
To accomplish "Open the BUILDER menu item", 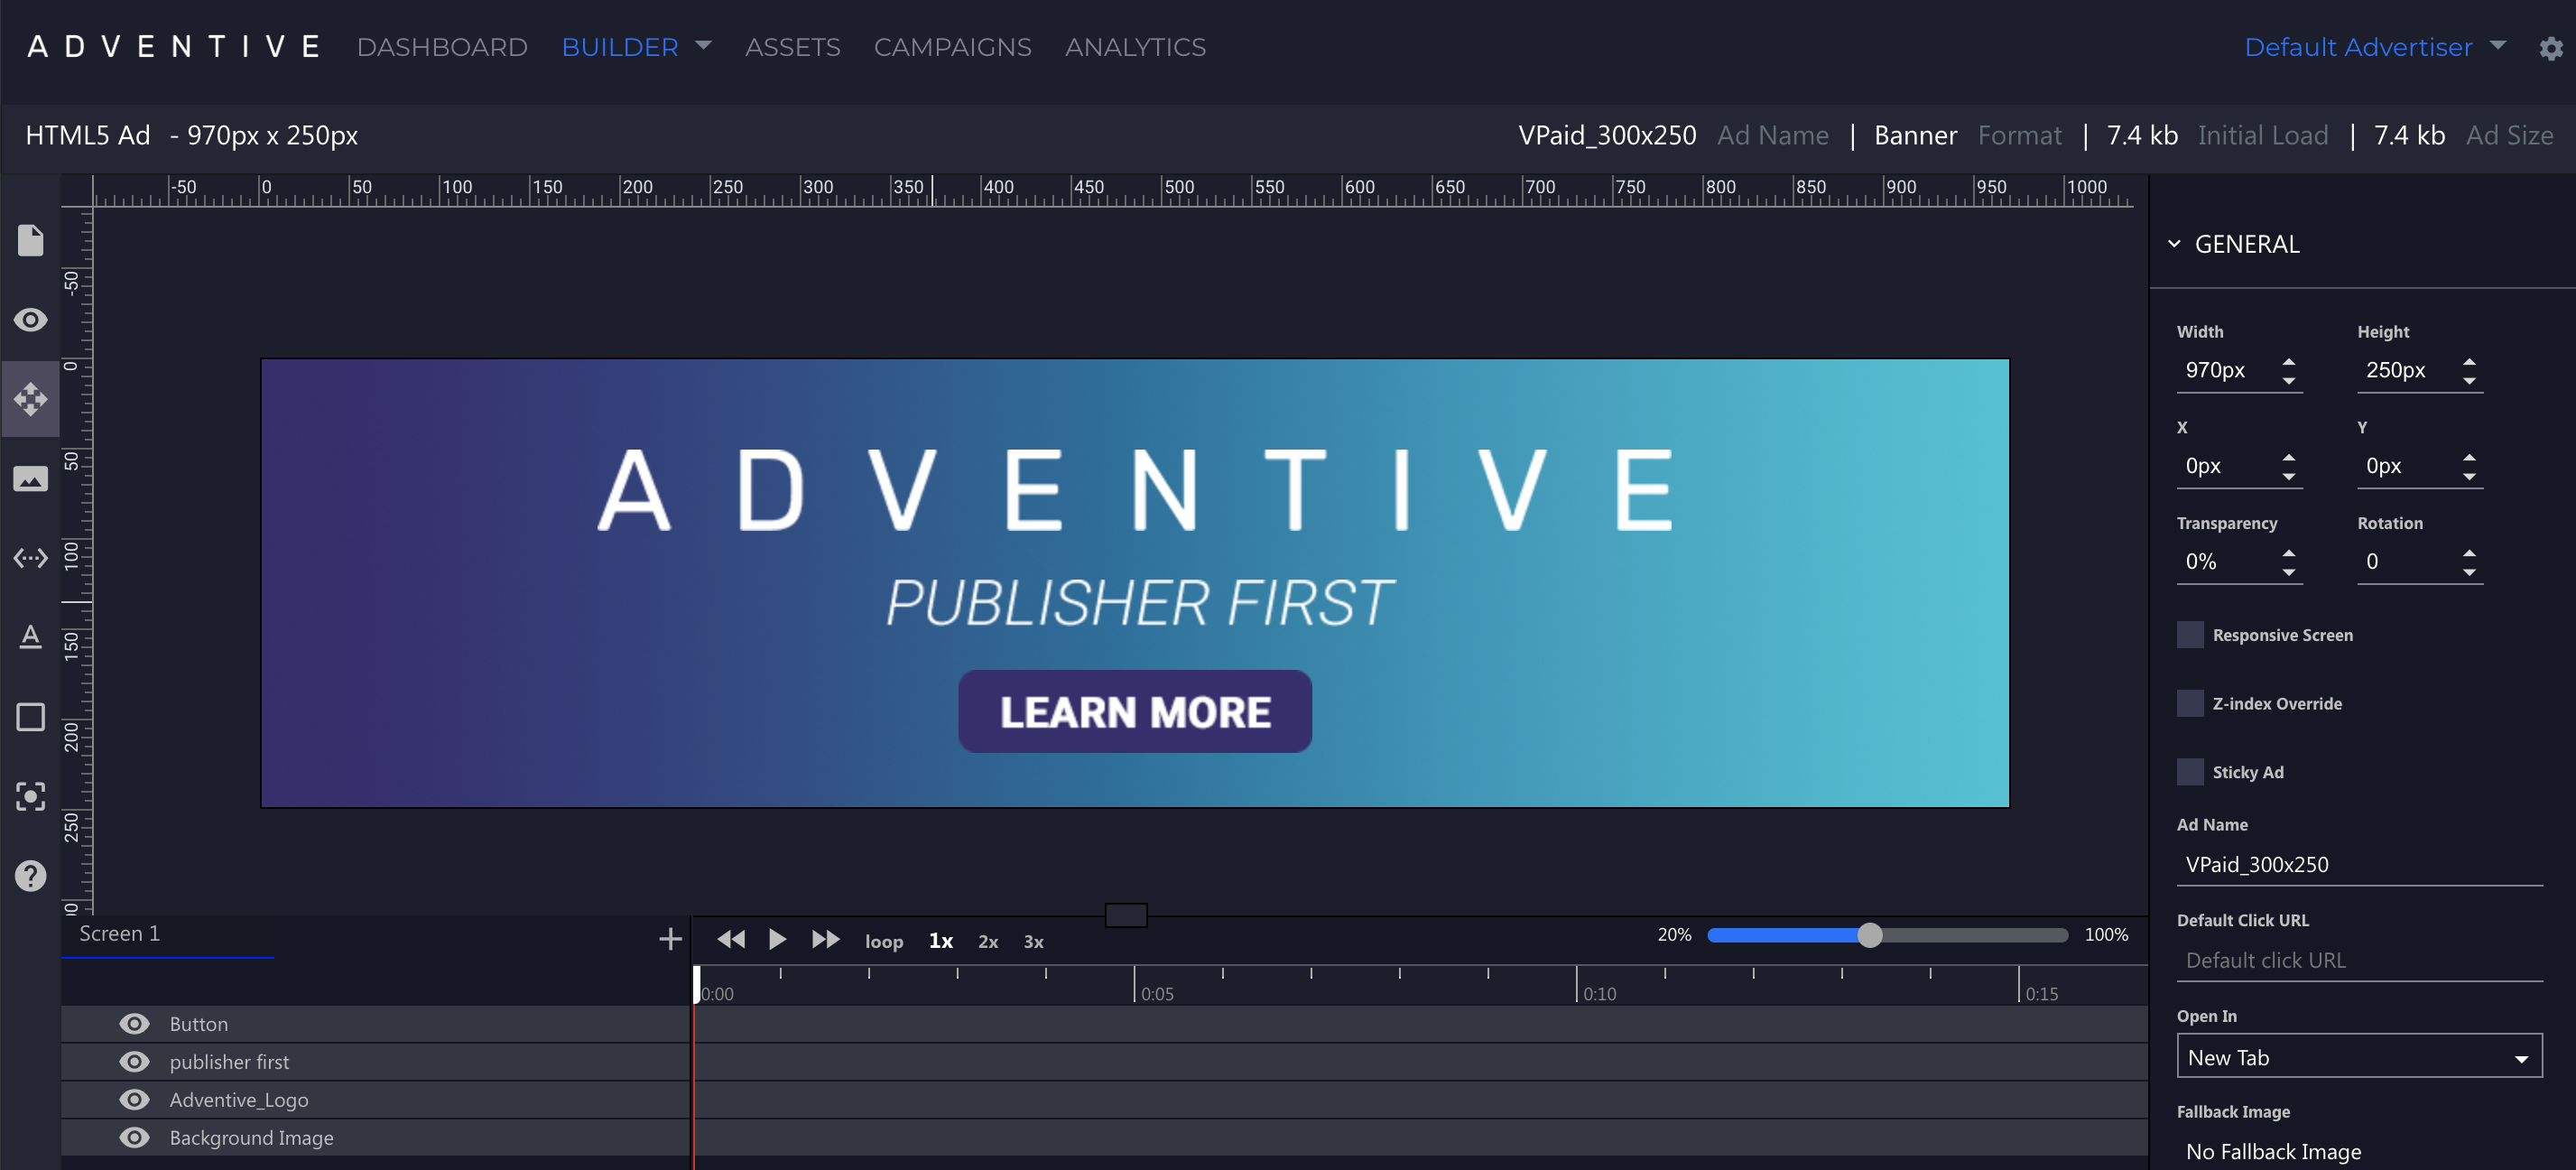I will (620, 47).
